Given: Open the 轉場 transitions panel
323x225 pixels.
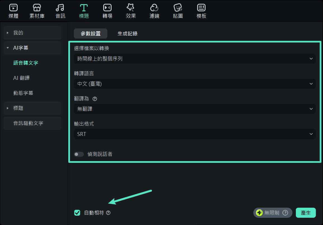Looking at the screenshot, I should coord(107,11).
